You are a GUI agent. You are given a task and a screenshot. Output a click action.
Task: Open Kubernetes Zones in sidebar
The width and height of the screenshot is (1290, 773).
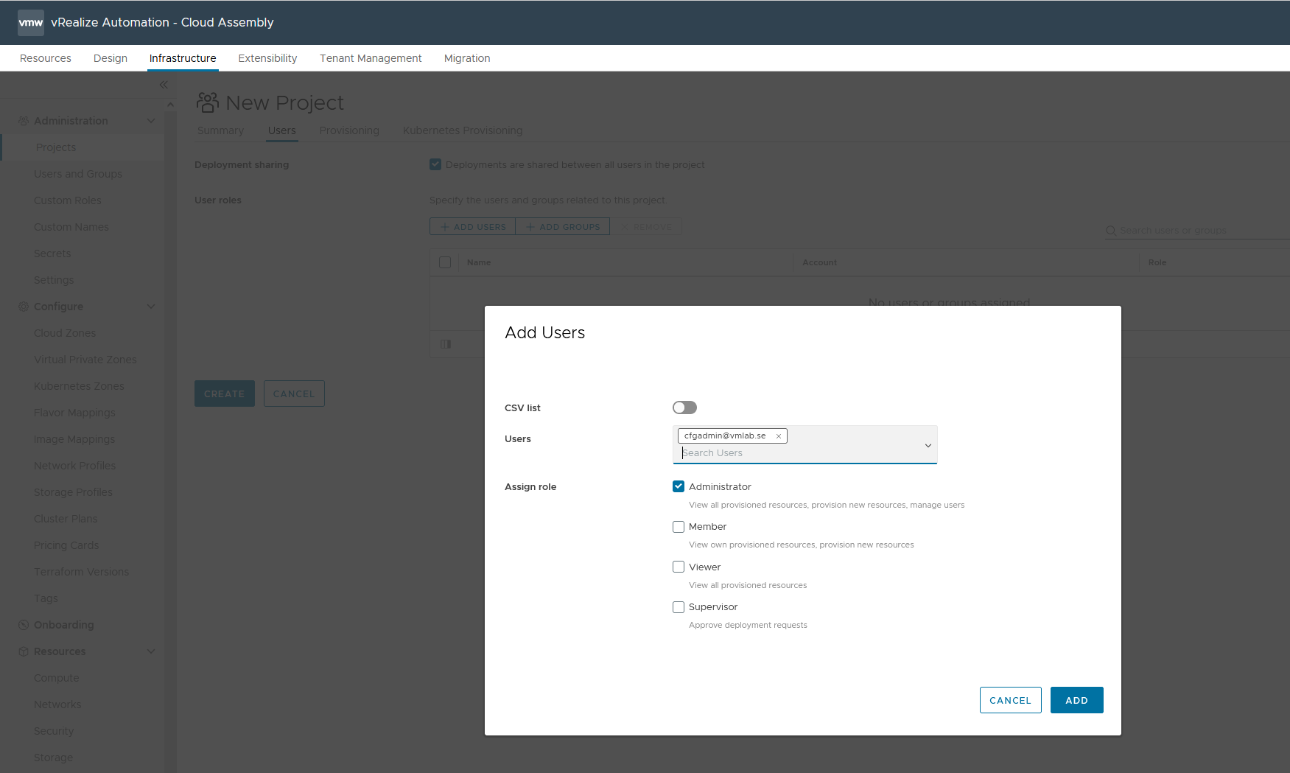[x=79, y=386]
